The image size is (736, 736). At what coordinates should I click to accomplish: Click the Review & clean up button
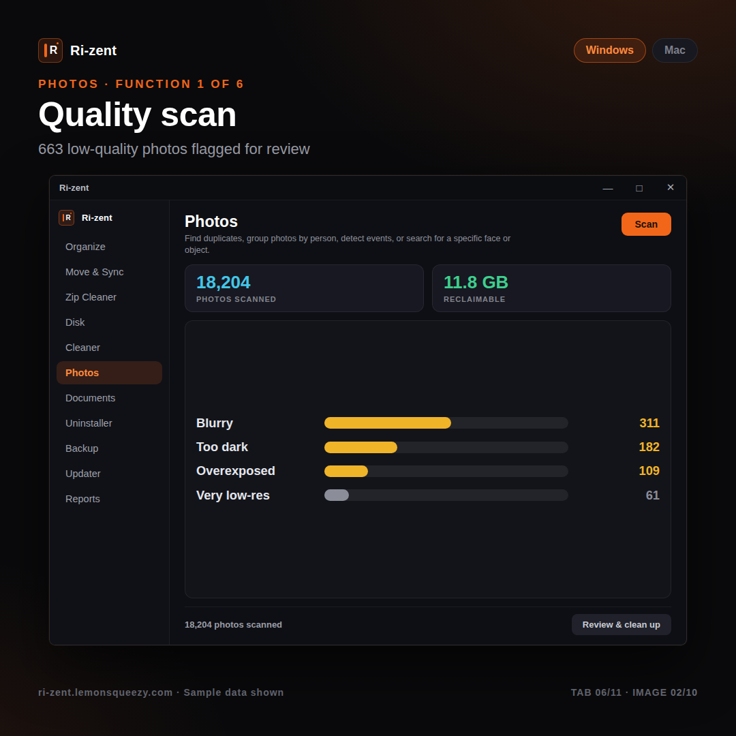tap(621, 625)
